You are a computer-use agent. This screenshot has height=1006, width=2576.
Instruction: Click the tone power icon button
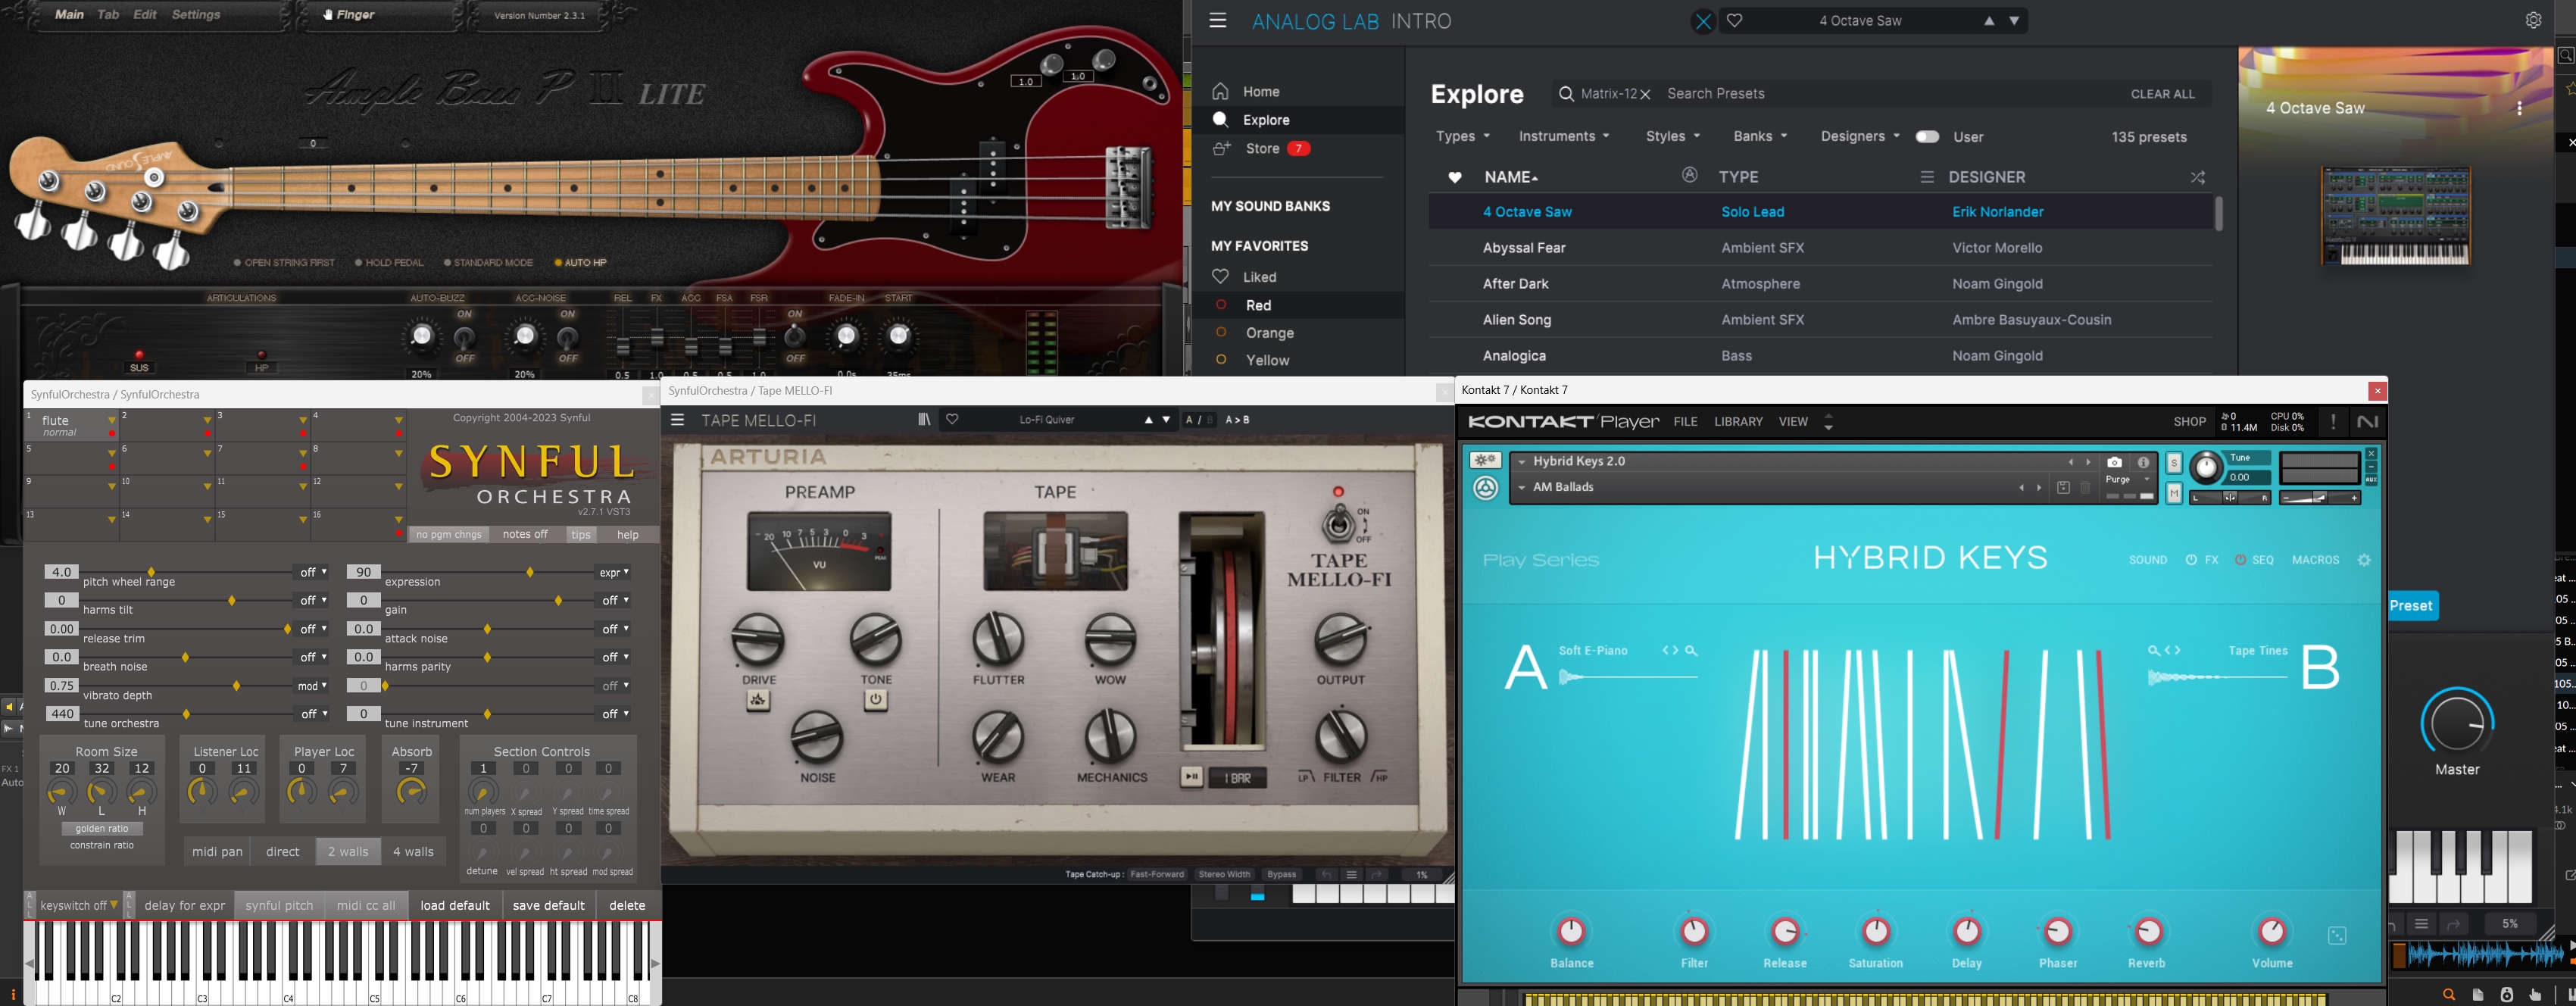875,700
